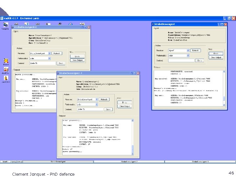Click the Name line in the StrobeDemoAgent-3 window
This screenshot has width=236, height=177.
pos(88,81)
